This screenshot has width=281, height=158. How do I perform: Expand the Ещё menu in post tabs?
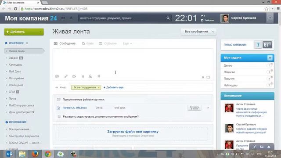tap(127, 43)
